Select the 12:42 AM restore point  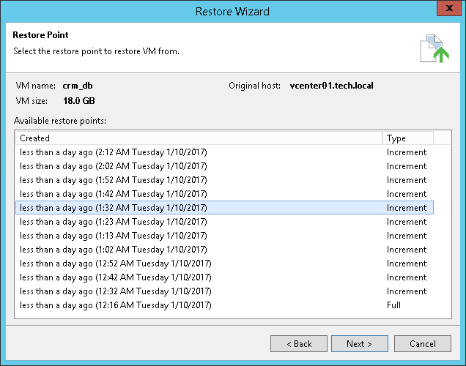coord(225,277)
